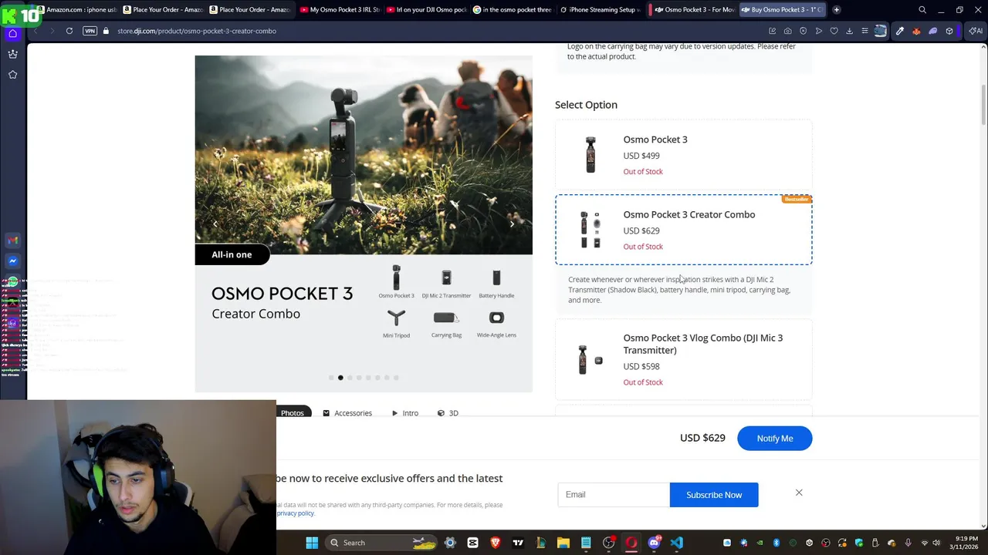Image resolution: width=988 pixels, height=555 pixels.
Task: Open the Intro video tab
Action: 405,413
